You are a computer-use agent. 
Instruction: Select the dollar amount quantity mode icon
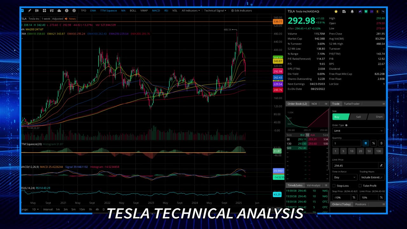[x=381, y=143]
